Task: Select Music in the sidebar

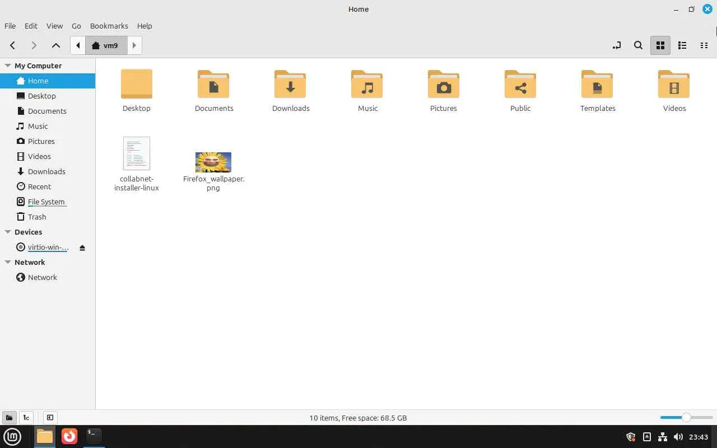Action: point(48,126)
